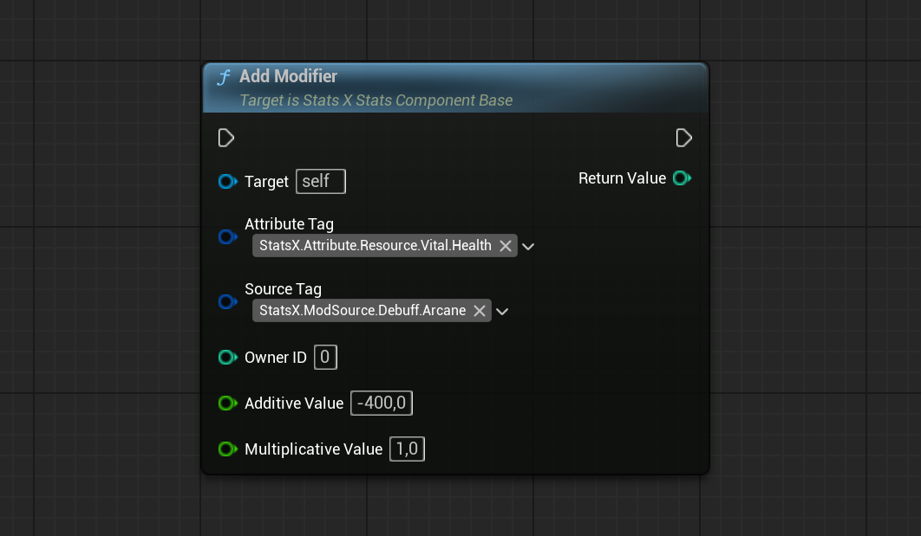Click the exec input pin arrow

[226, 138]
